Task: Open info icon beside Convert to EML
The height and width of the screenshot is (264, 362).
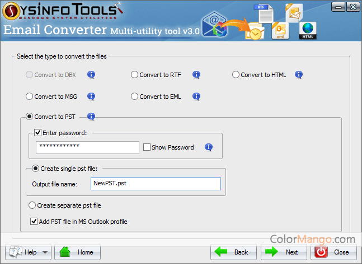Action: click(x=196, y=97)
